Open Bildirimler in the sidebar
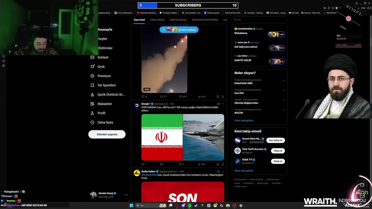This screenshot has height=209, width=372. (x=105, y=48)
